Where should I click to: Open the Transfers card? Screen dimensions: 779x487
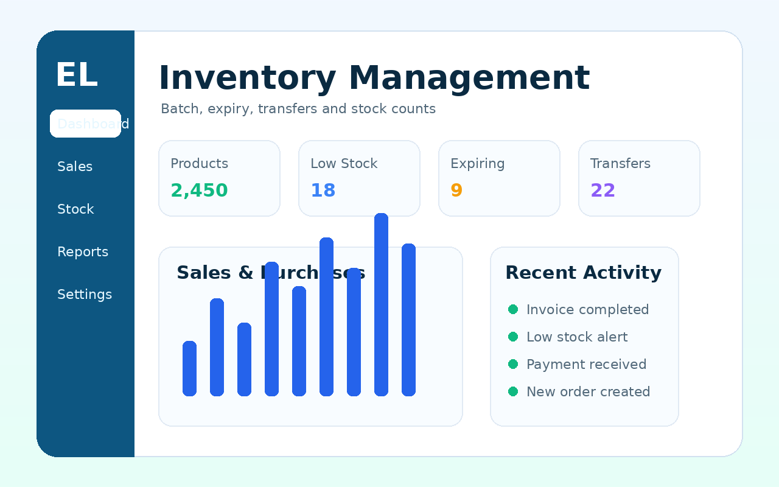click(x=639, y=178)
